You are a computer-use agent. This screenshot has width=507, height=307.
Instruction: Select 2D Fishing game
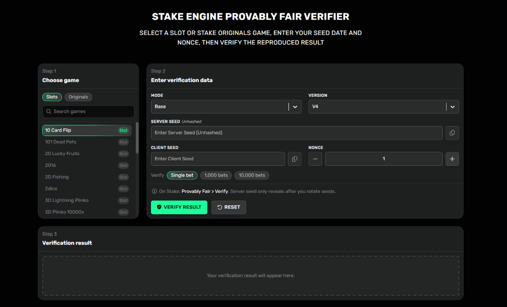[87, 177]
